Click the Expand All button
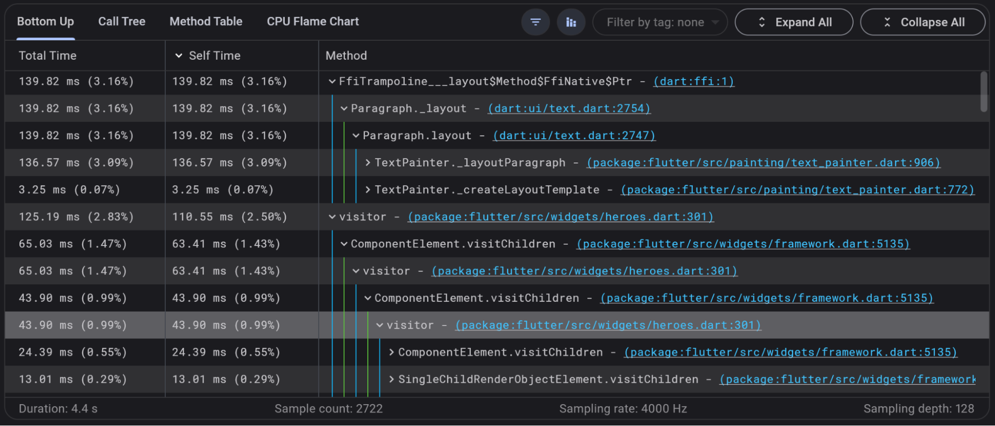This screenshot has height=426, width=995. tap(793, 22)
